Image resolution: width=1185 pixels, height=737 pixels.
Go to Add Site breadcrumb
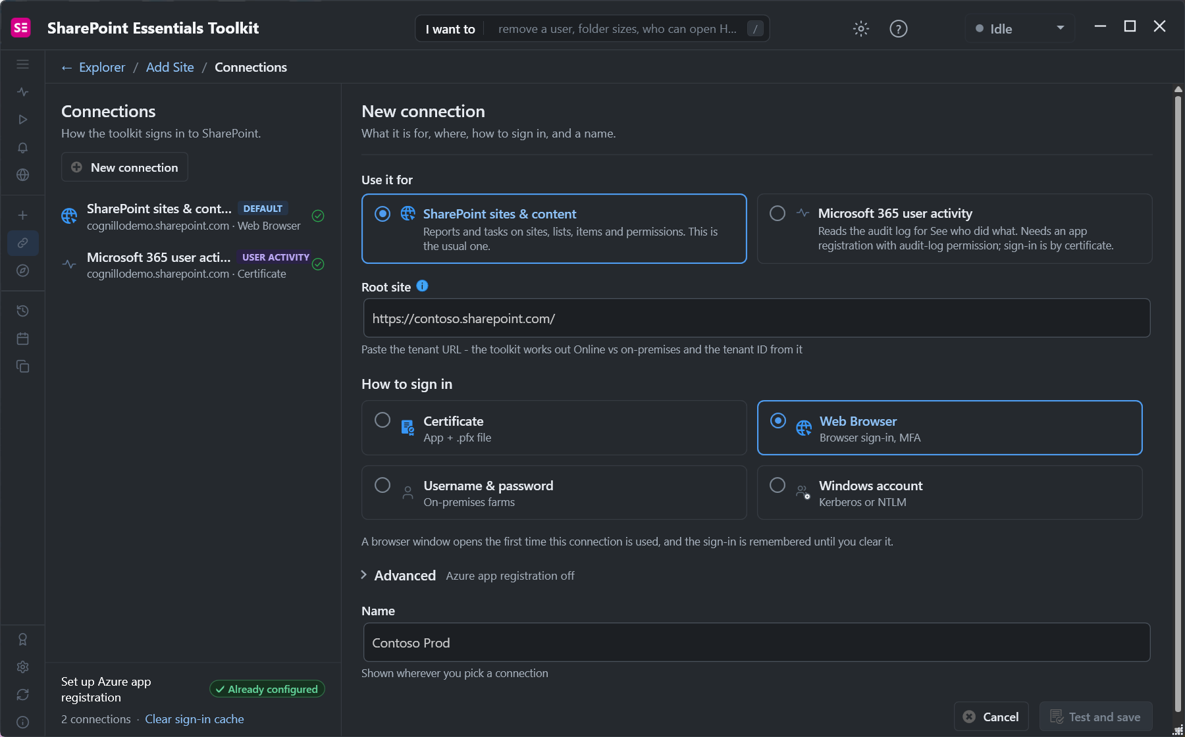170,67
